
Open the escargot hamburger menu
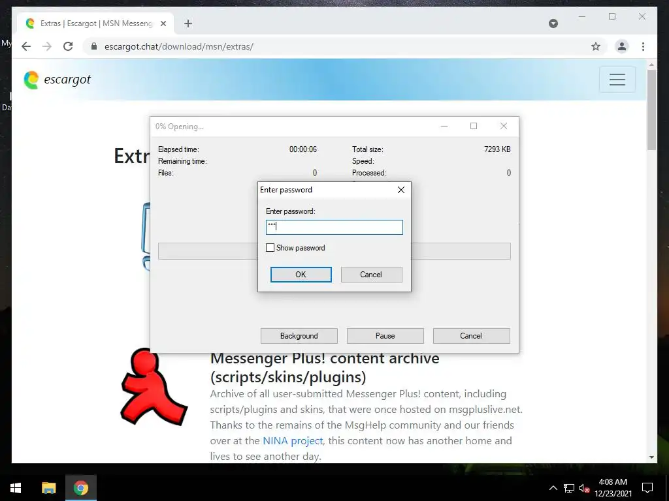click(x=617, y=79)
